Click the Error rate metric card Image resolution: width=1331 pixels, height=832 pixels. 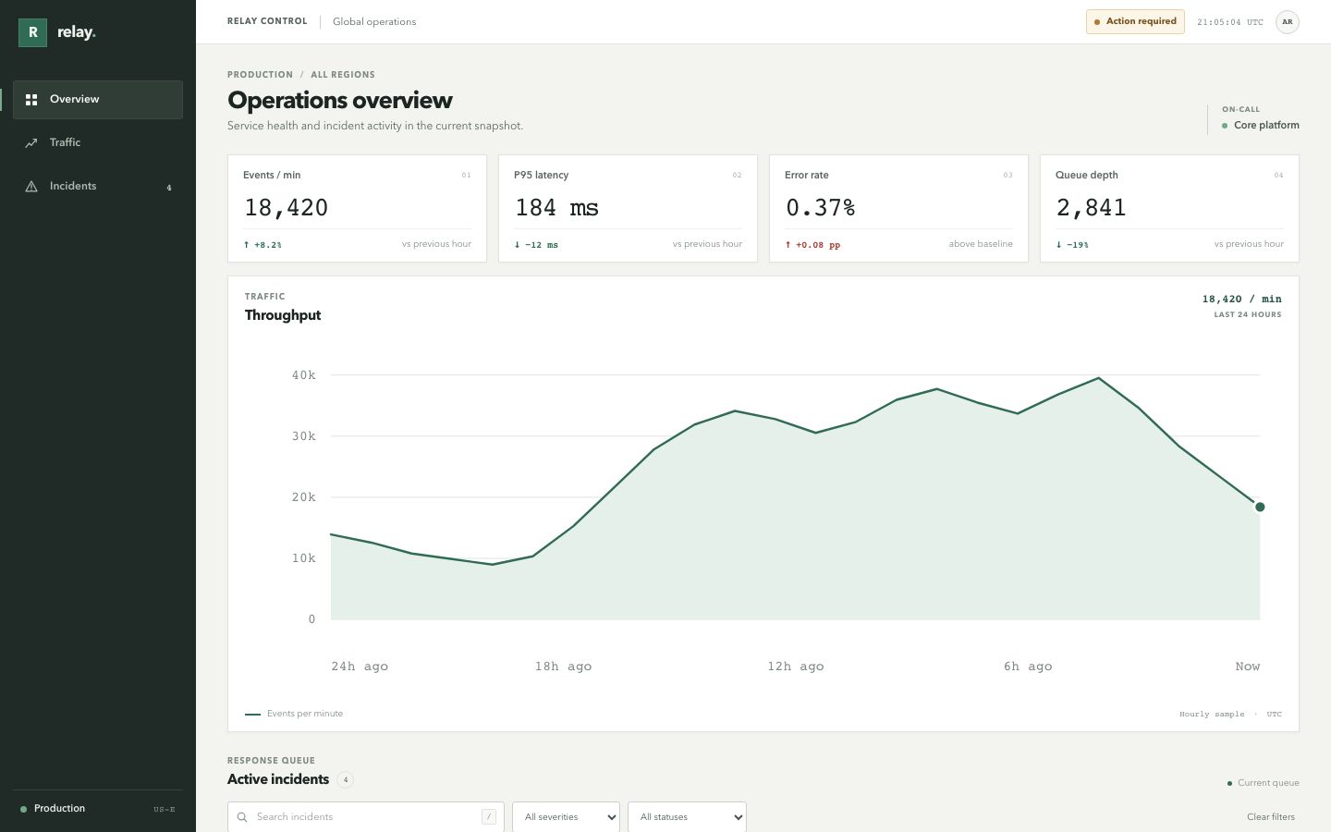coord(898,209)
